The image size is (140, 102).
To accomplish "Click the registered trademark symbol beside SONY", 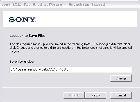I will pos(35,21).
